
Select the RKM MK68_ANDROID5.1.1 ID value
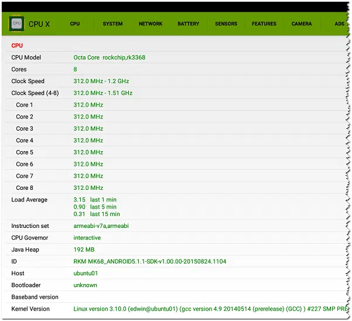point(150,261)
